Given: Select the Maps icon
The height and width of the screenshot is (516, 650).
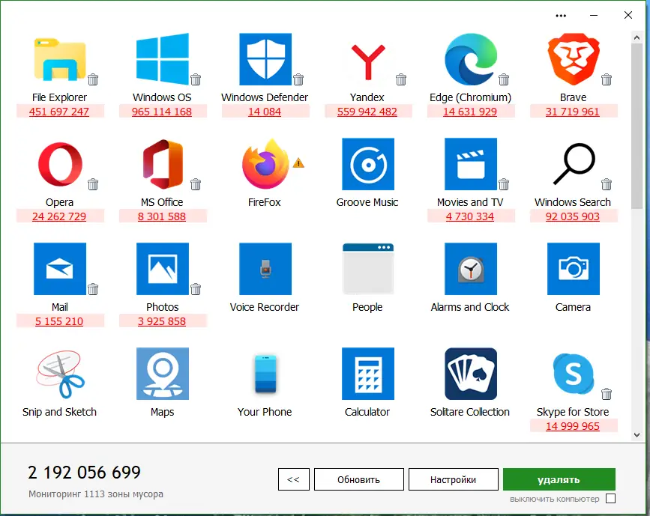Looking at the screenshot, I should (163, 374).
